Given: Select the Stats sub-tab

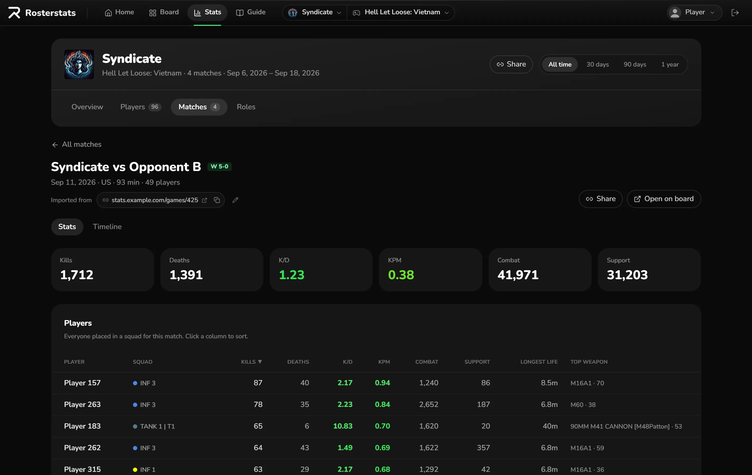Looking at the screenshot, I should [67, 227].
